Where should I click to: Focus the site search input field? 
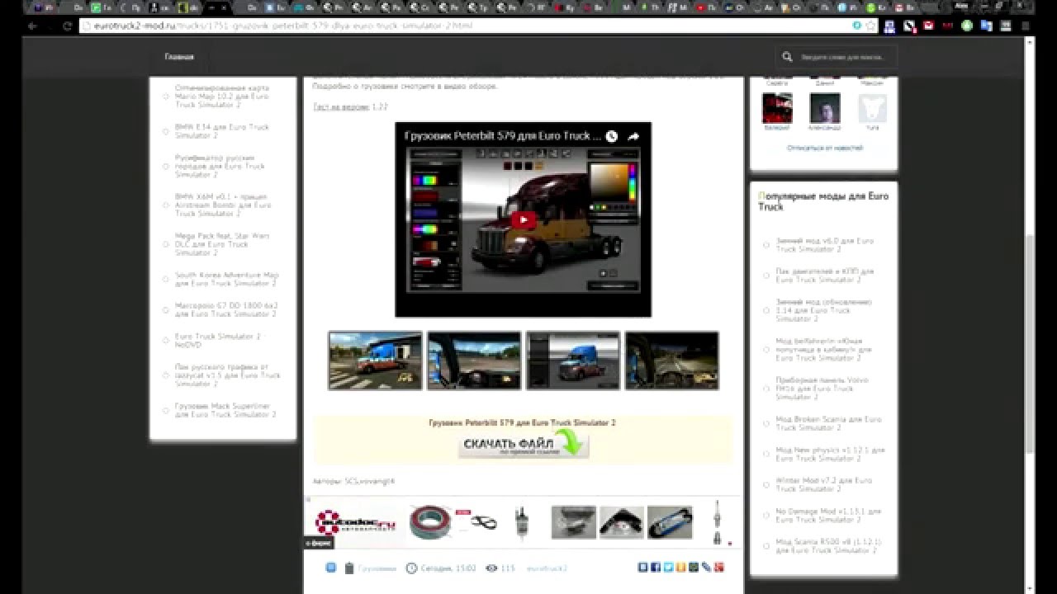coord(842,57)
